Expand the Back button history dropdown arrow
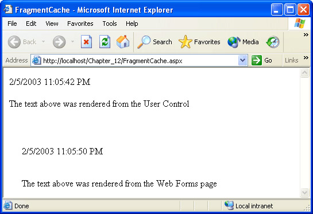 click(43, 42)
